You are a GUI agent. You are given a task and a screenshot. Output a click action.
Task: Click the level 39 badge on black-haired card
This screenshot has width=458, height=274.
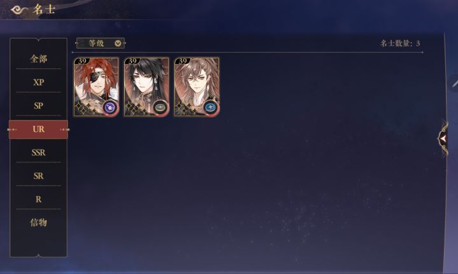pyautogui.click(x=133, y=61)
